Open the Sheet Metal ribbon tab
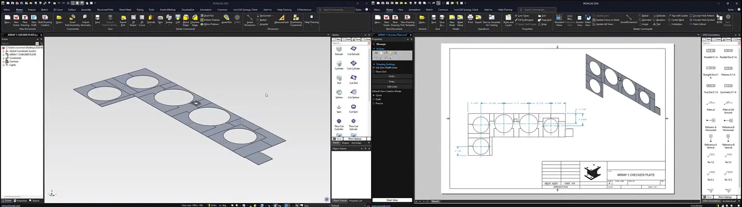Screen dimensions: 742x207 pyautogui.click(x=125, y=10)
